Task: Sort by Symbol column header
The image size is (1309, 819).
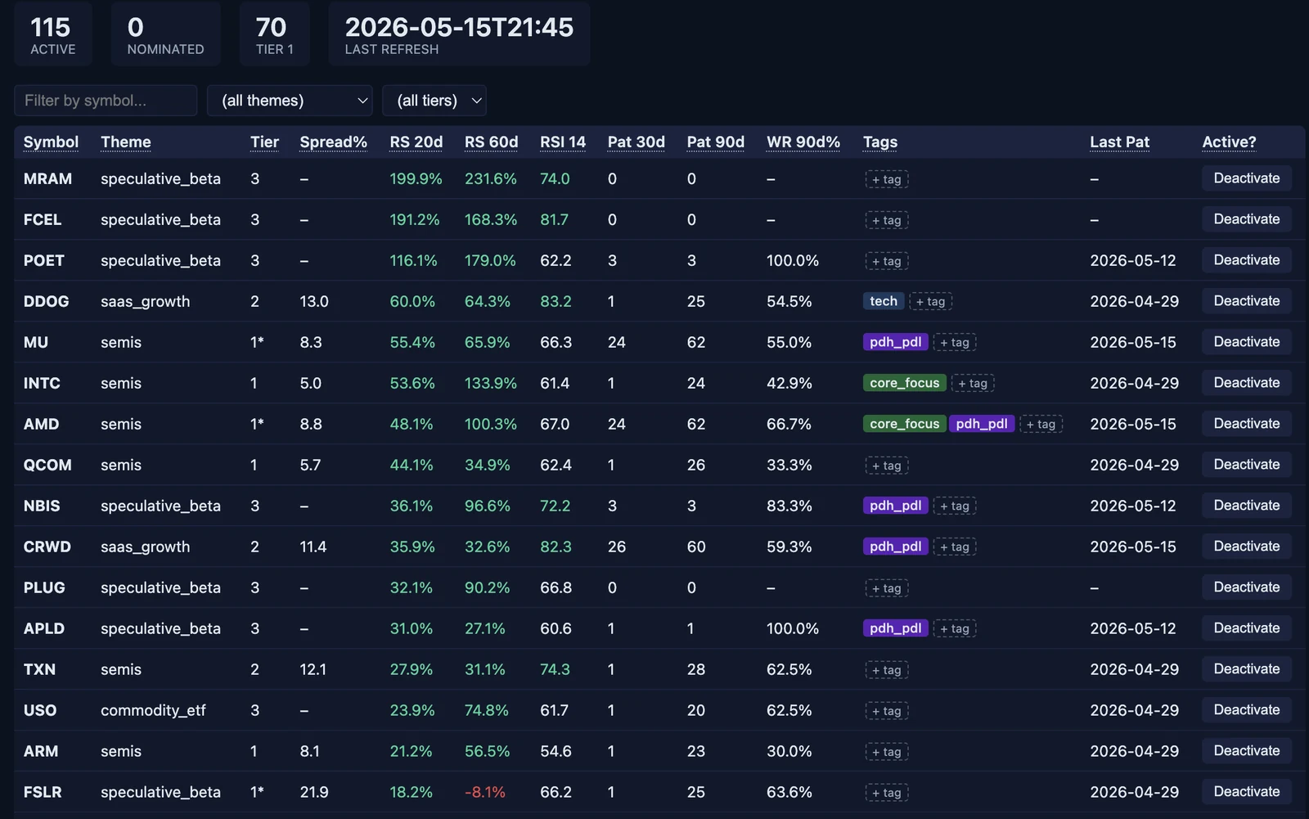Action: pos(51,142)
